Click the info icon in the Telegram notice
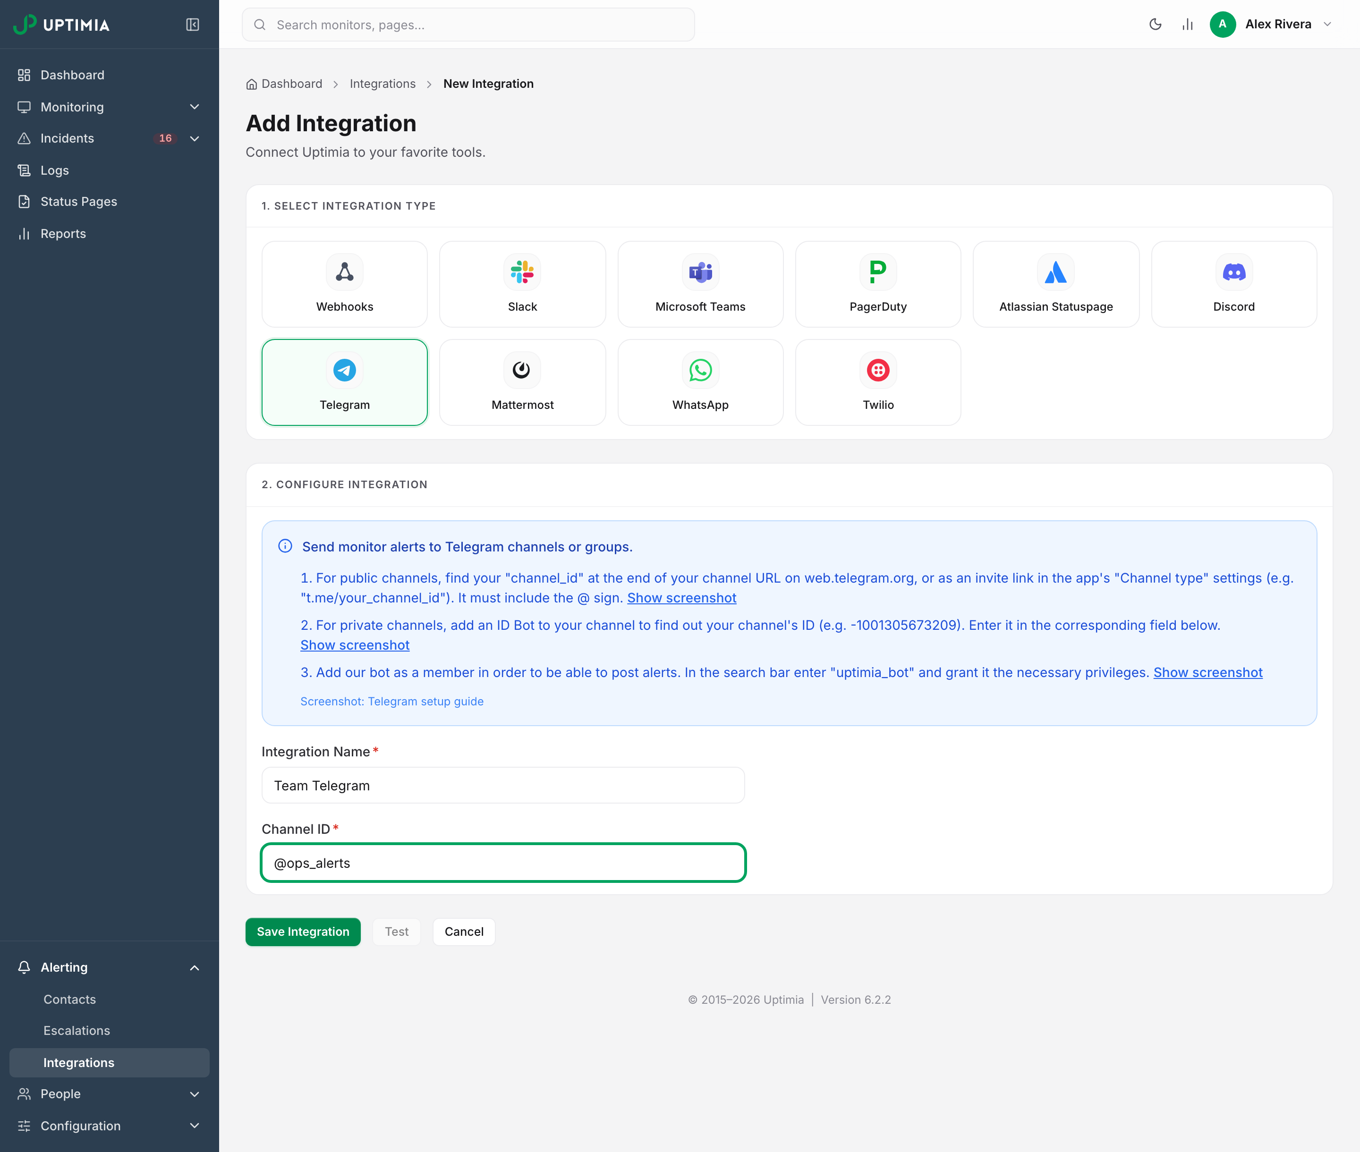Image resolution: width=1360 pixels, height=1152 pixels. point(285,546)
